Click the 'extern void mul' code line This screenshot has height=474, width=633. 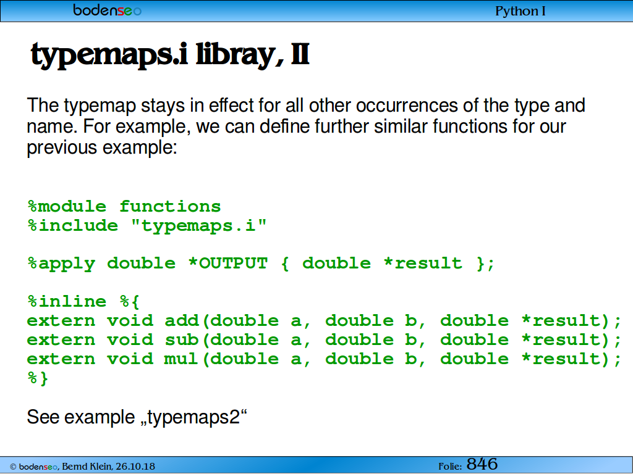point(324,359)
